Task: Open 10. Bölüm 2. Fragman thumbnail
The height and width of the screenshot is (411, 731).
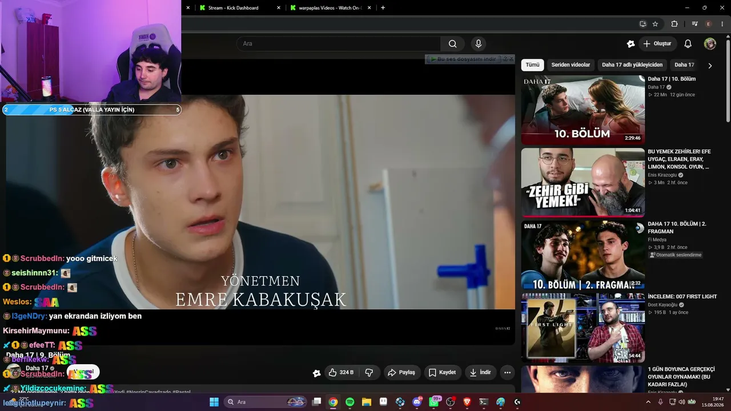Action: (x=583, y=255)
